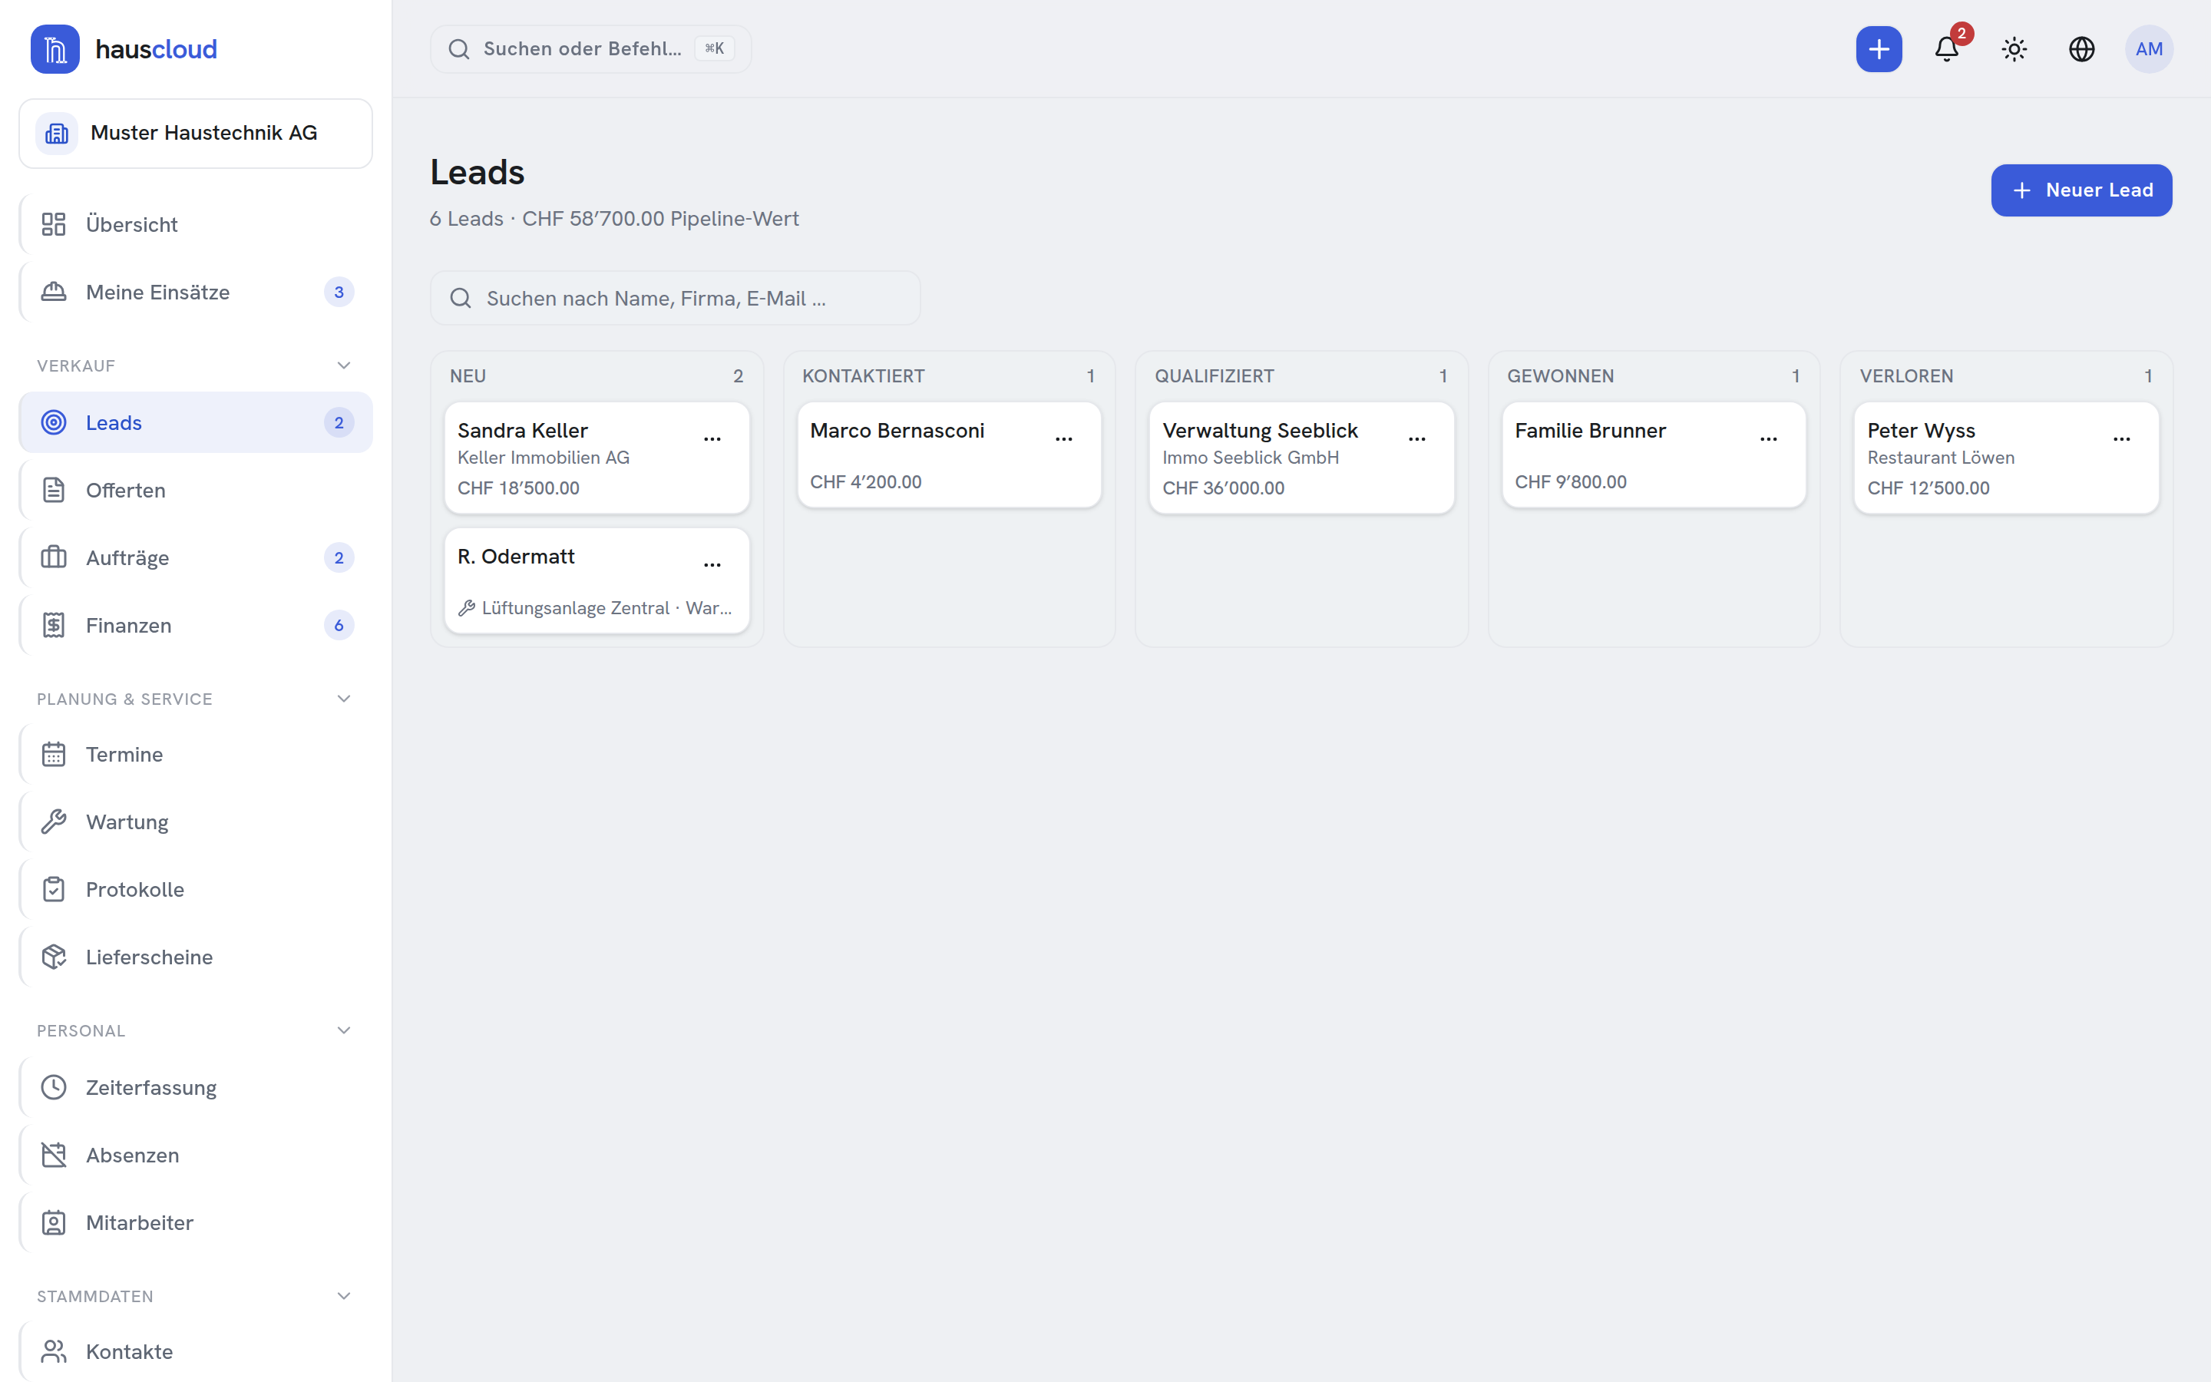Collapse the PERSONAL section chevron
This screenshot has height=1382, width=2211.
tap(343, 1031)
